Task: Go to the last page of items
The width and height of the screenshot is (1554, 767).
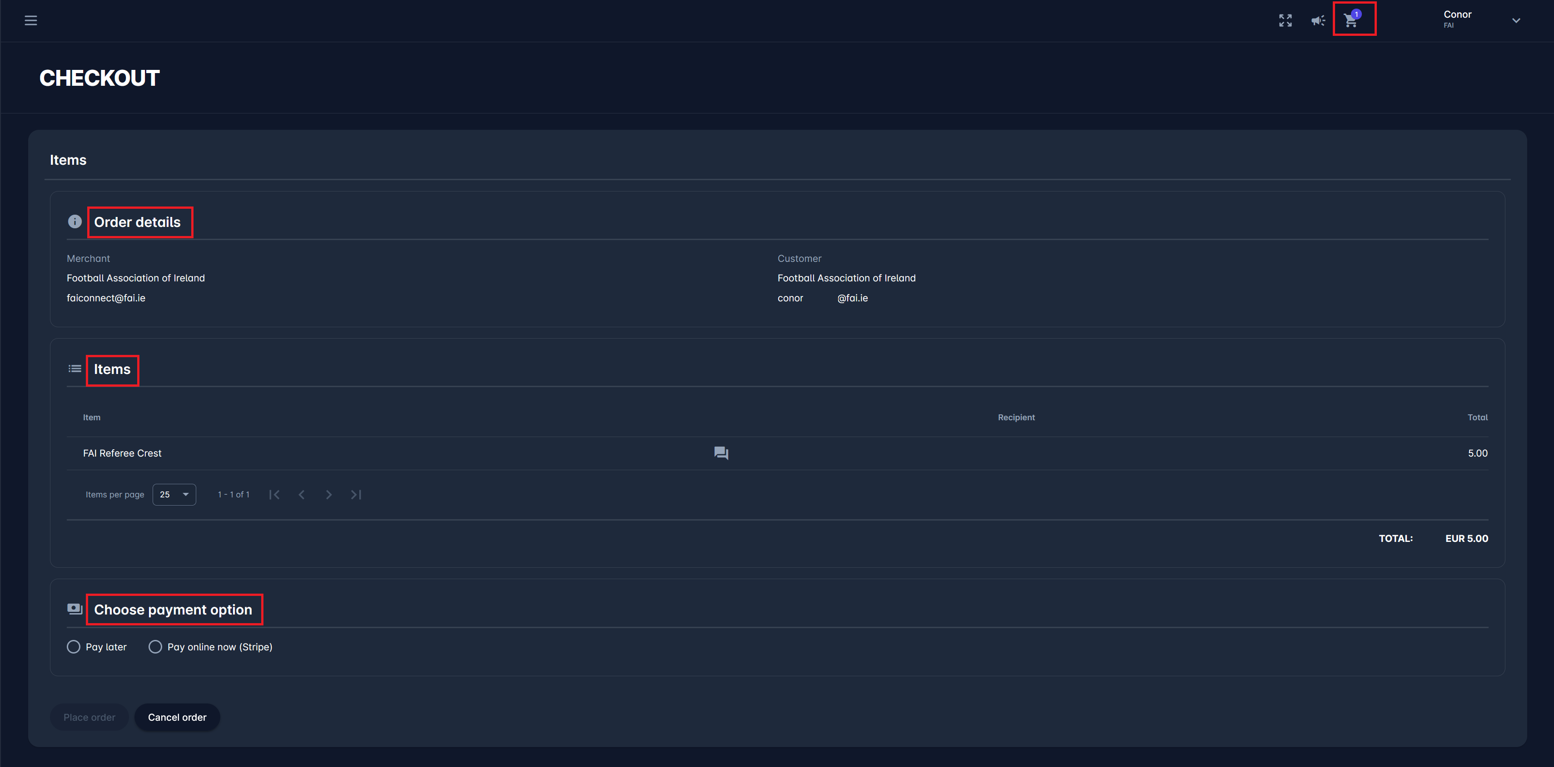Action: point(356,495)
